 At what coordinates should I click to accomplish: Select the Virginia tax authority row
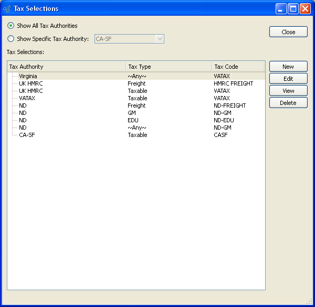tap(28, 76)
